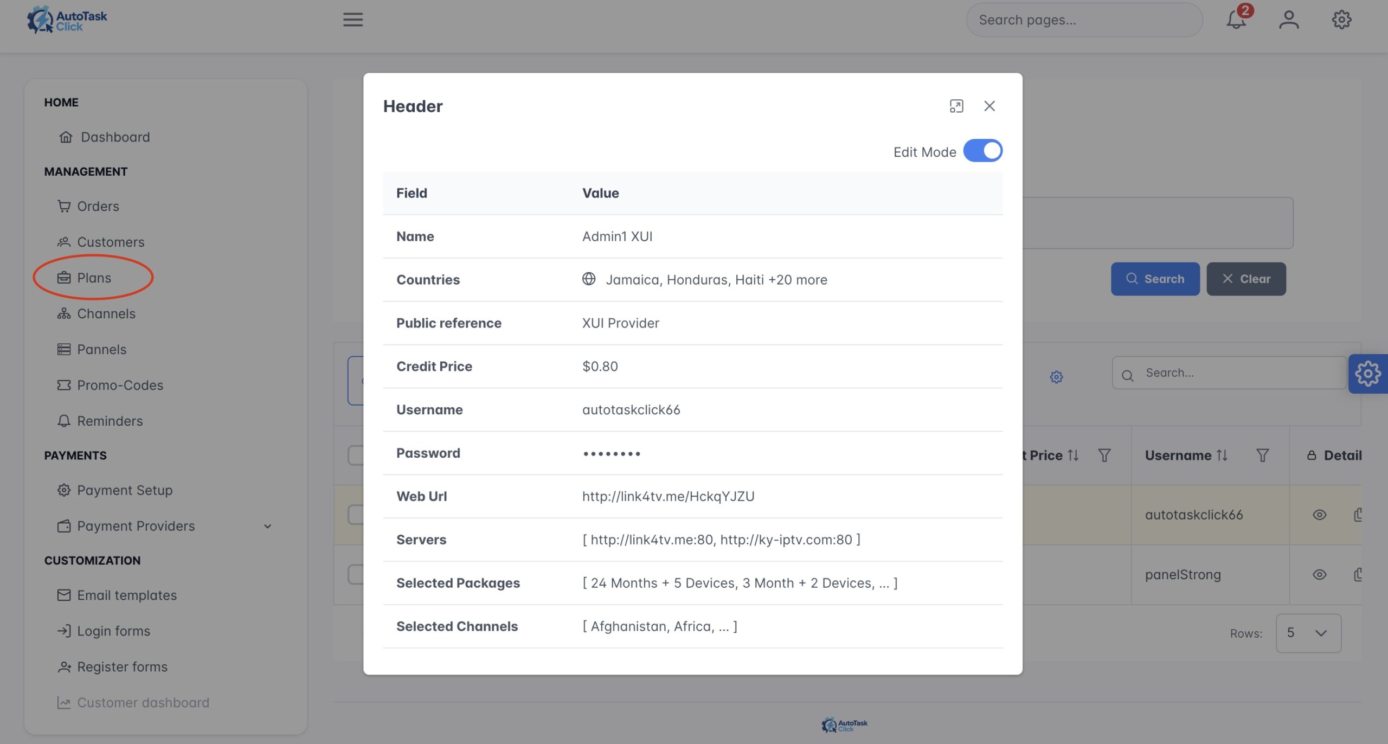Click the blue Search button
Image resolution: width=1388 pixels, height=744 pixels.
1155,279
